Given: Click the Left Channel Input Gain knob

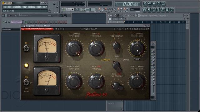Looking at the screenshot, I should (74, 49).
